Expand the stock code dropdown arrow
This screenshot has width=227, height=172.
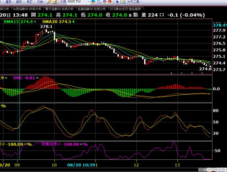(x=89, y=2)
